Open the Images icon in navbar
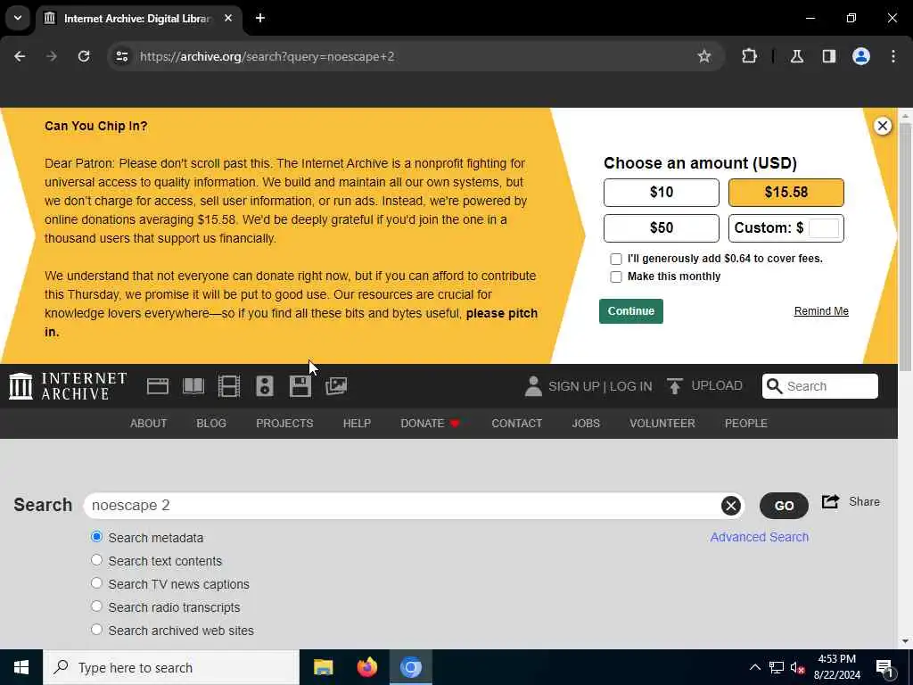This screenshot has height=685, width=913. (x=336, y=386)
